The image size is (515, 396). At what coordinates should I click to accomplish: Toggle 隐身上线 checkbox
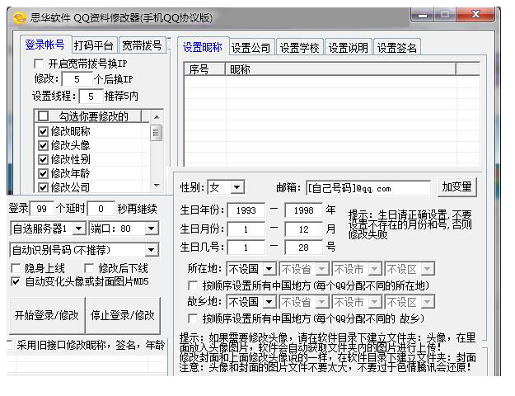[16, 268]
